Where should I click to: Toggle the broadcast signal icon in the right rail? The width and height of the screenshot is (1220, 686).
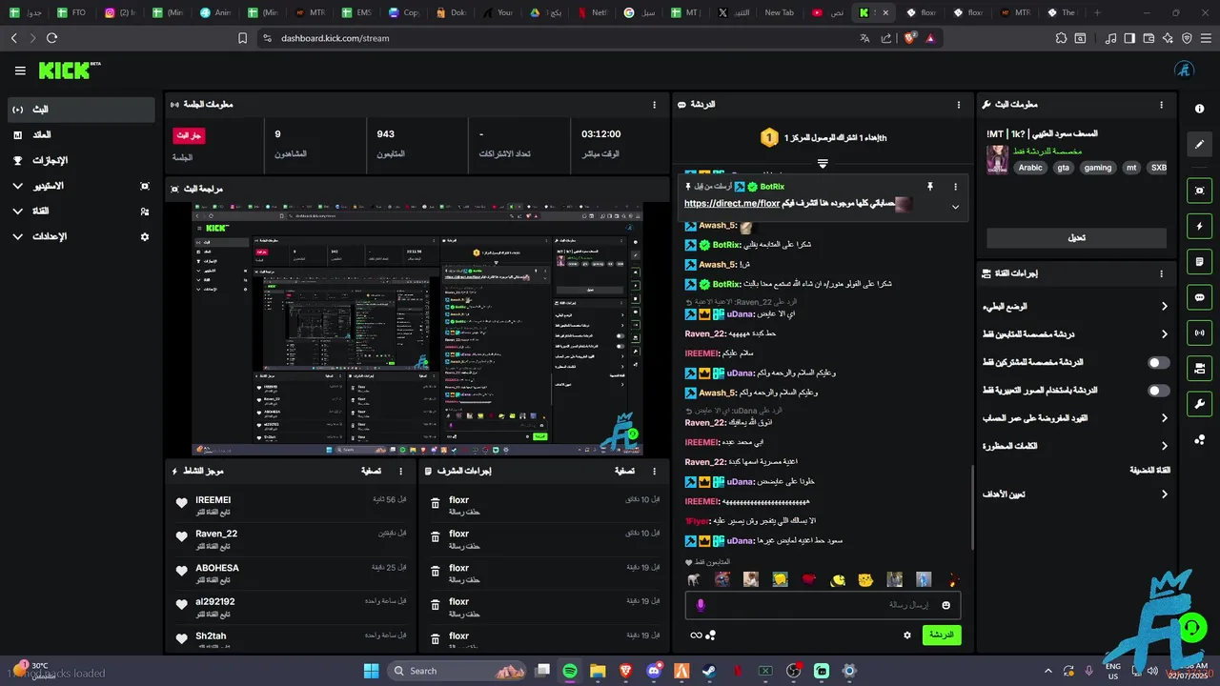[x=1199, y=333]
